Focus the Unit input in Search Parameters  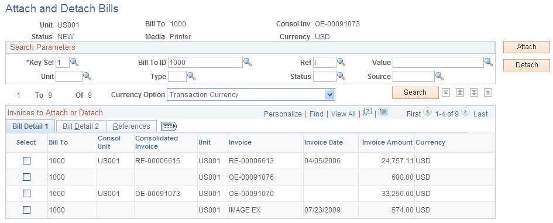69,76
